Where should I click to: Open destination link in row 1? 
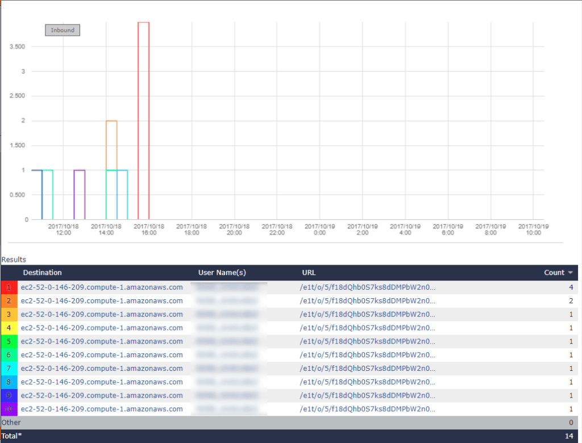[x=102, y=287]
